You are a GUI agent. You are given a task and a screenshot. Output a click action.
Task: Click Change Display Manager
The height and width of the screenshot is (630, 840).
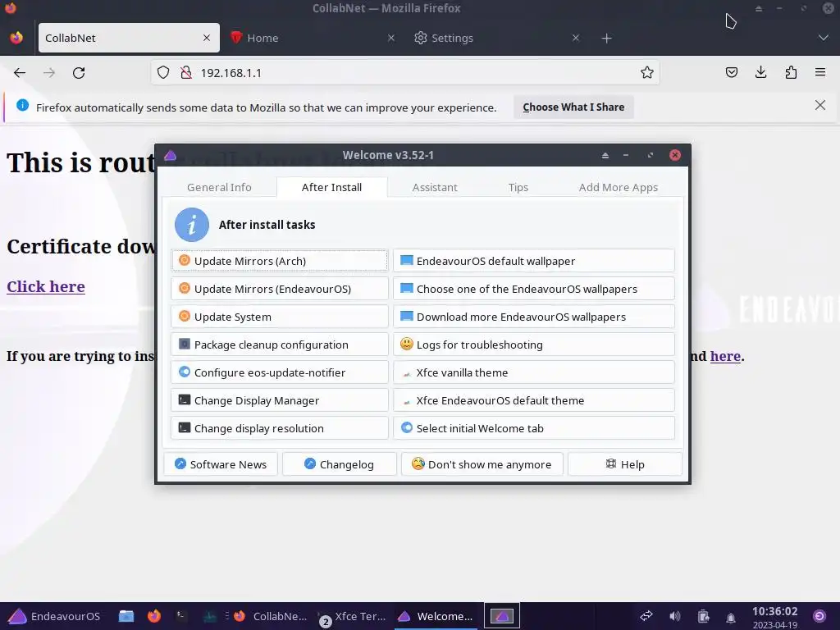click(x=280, y=400)
